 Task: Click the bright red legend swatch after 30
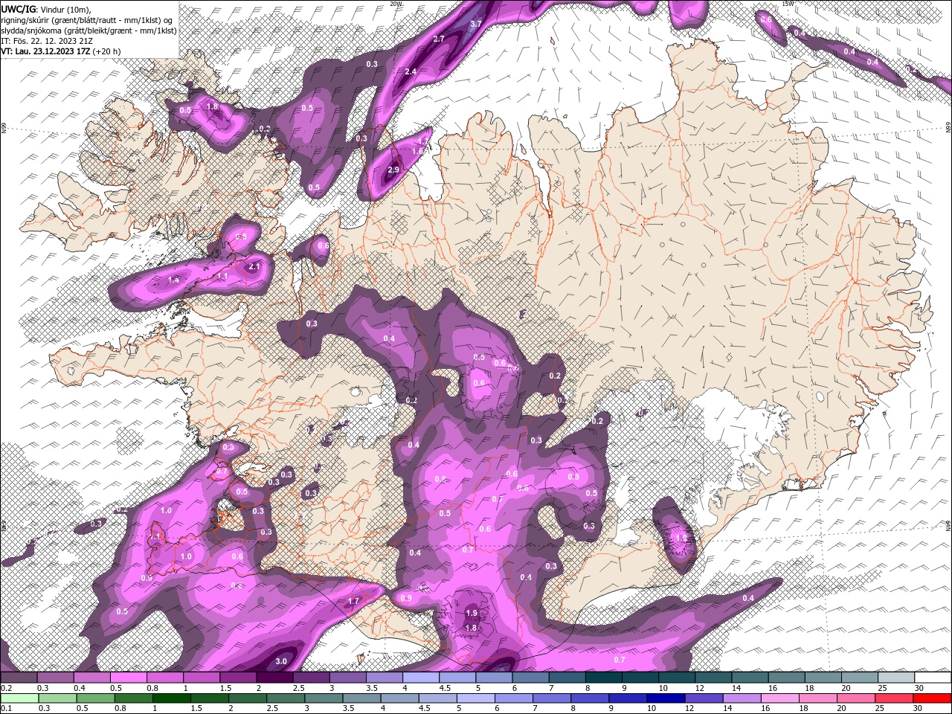point(932,698)
